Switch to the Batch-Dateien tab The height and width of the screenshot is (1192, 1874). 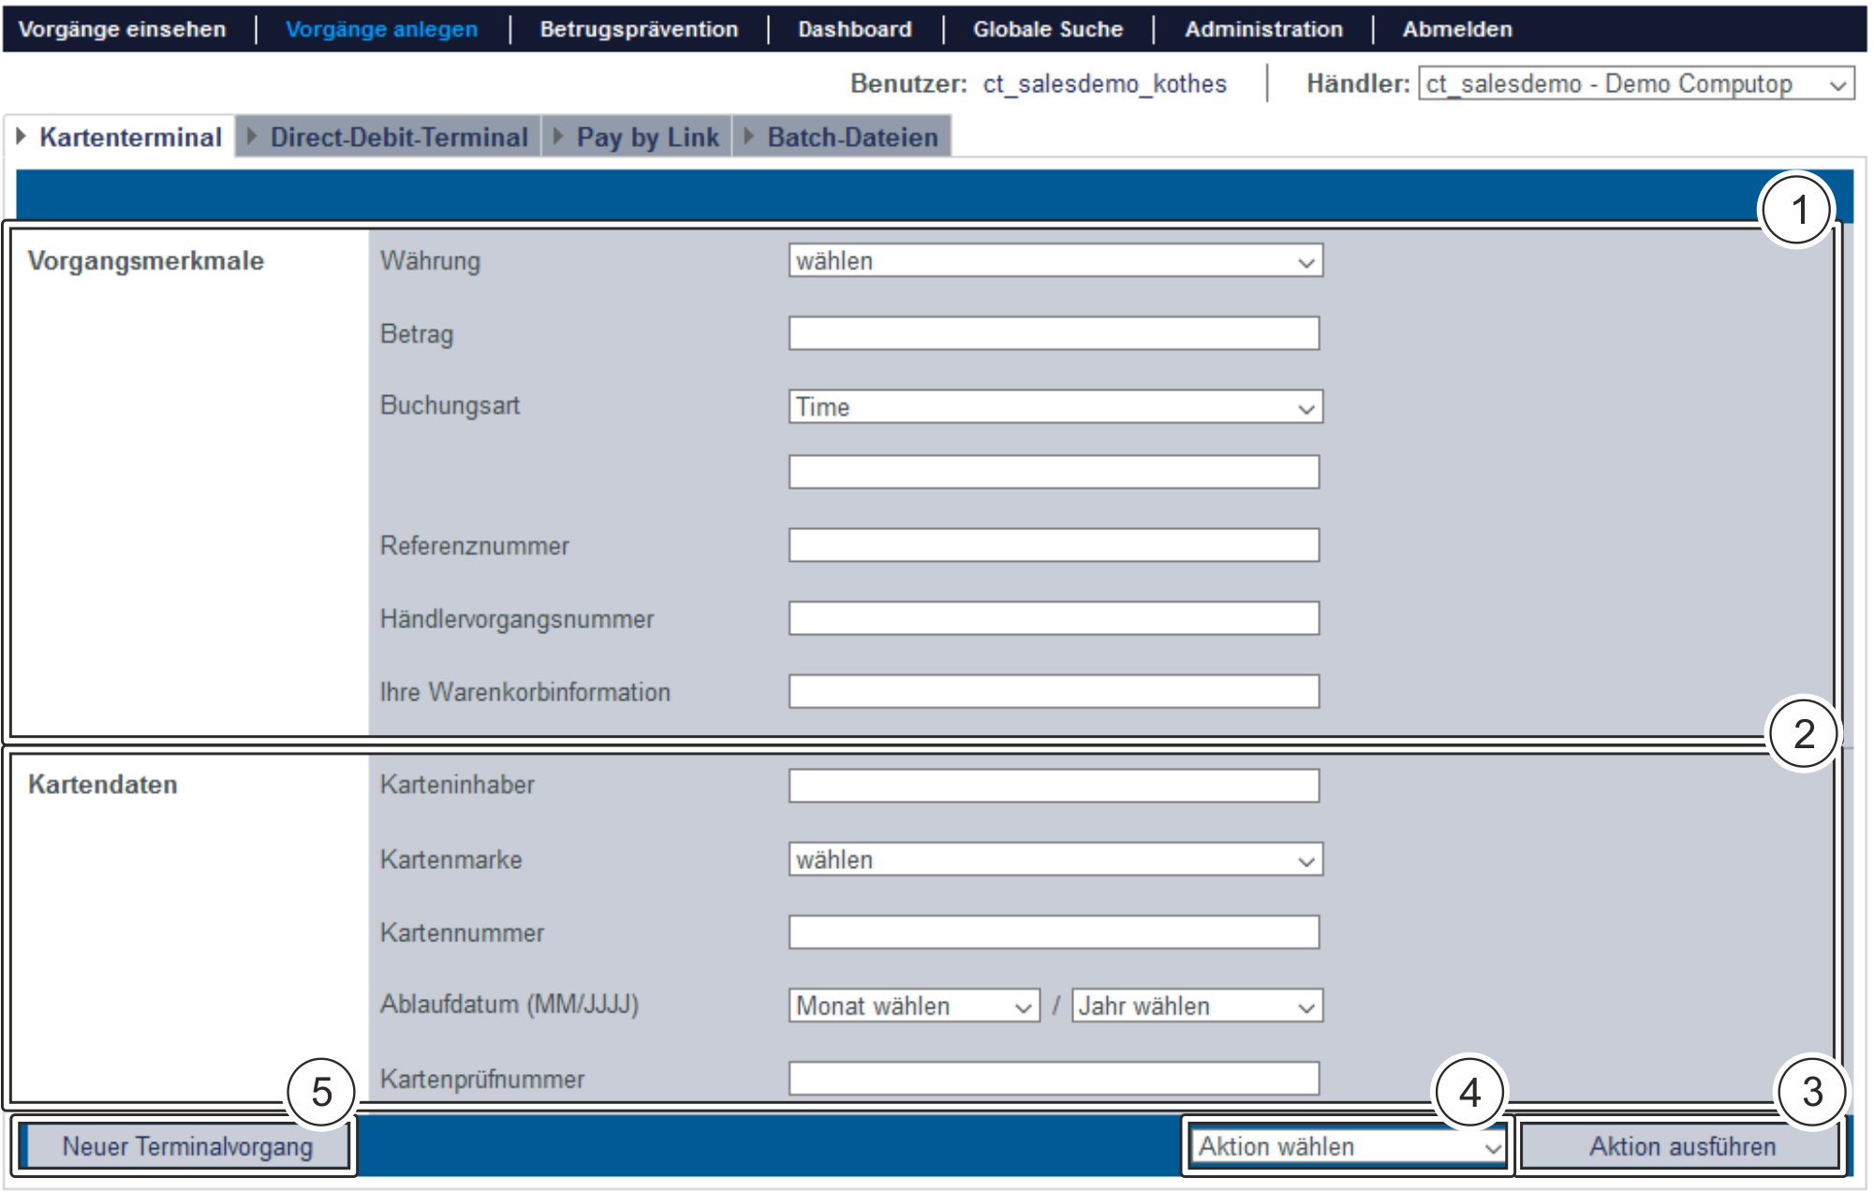(x=851, y=138)
